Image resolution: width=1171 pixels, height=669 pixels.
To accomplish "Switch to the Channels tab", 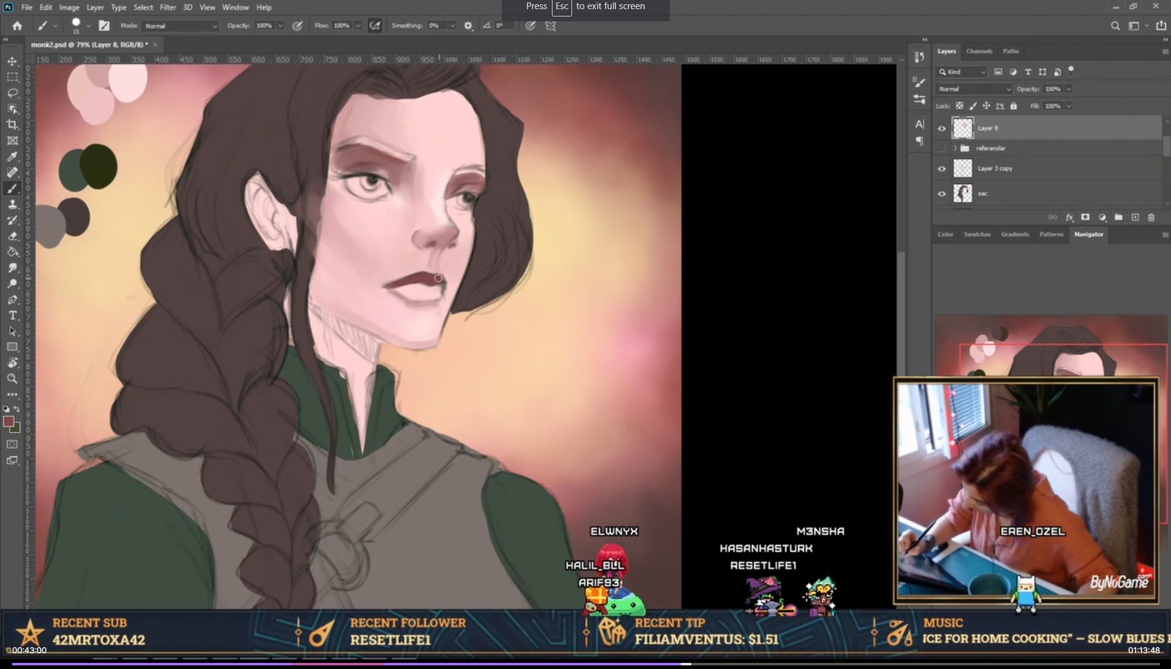I will coord(979,51).
